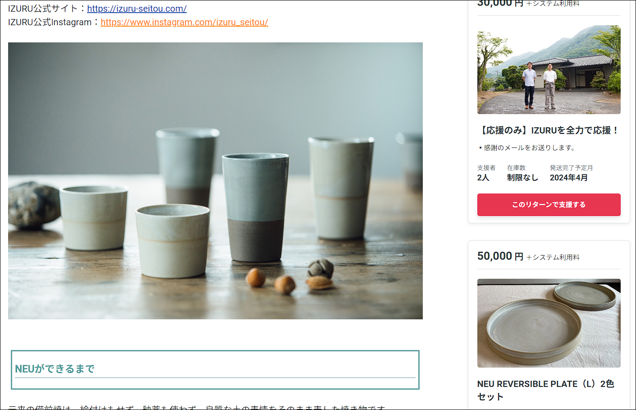Viewport: 636px width, 410px height.
Task: Open the IZURU Instagram profile link
Action: pyautogui.click(x=184, y=22)
